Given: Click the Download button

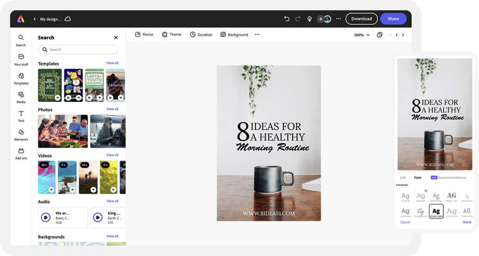Looking at the screenshot, I should tap(361, 18).
